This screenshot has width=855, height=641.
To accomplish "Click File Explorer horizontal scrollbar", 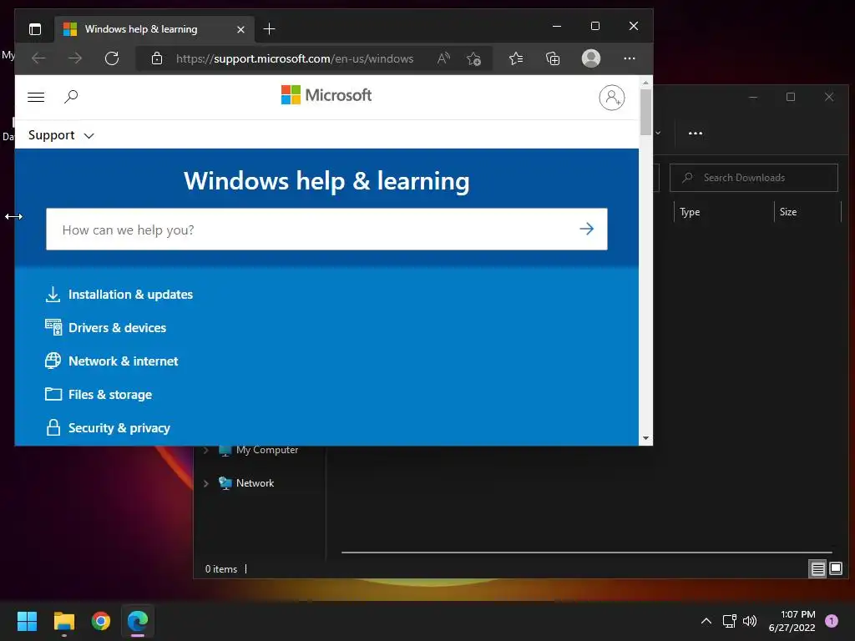I will [586, 553].
